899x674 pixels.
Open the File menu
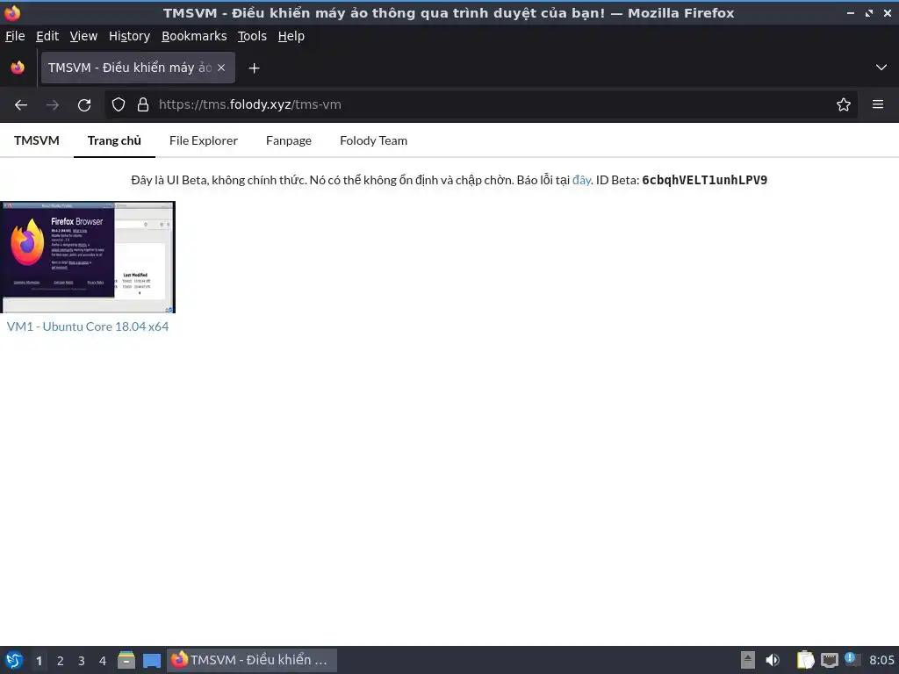[x=15, y=36]
